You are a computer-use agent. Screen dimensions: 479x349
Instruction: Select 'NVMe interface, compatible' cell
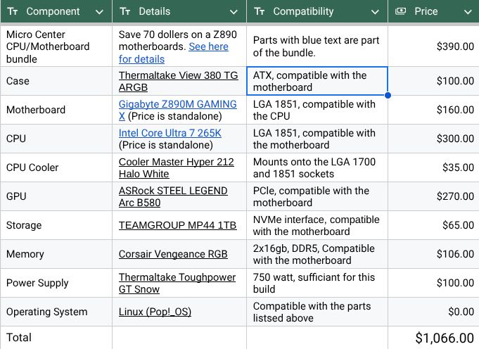pos(317,225)
